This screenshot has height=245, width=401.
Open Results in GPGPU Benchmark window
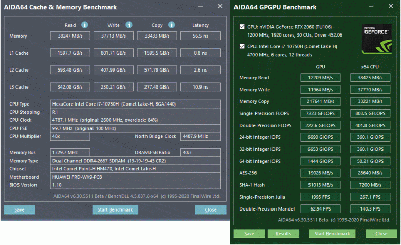[283, 234]
